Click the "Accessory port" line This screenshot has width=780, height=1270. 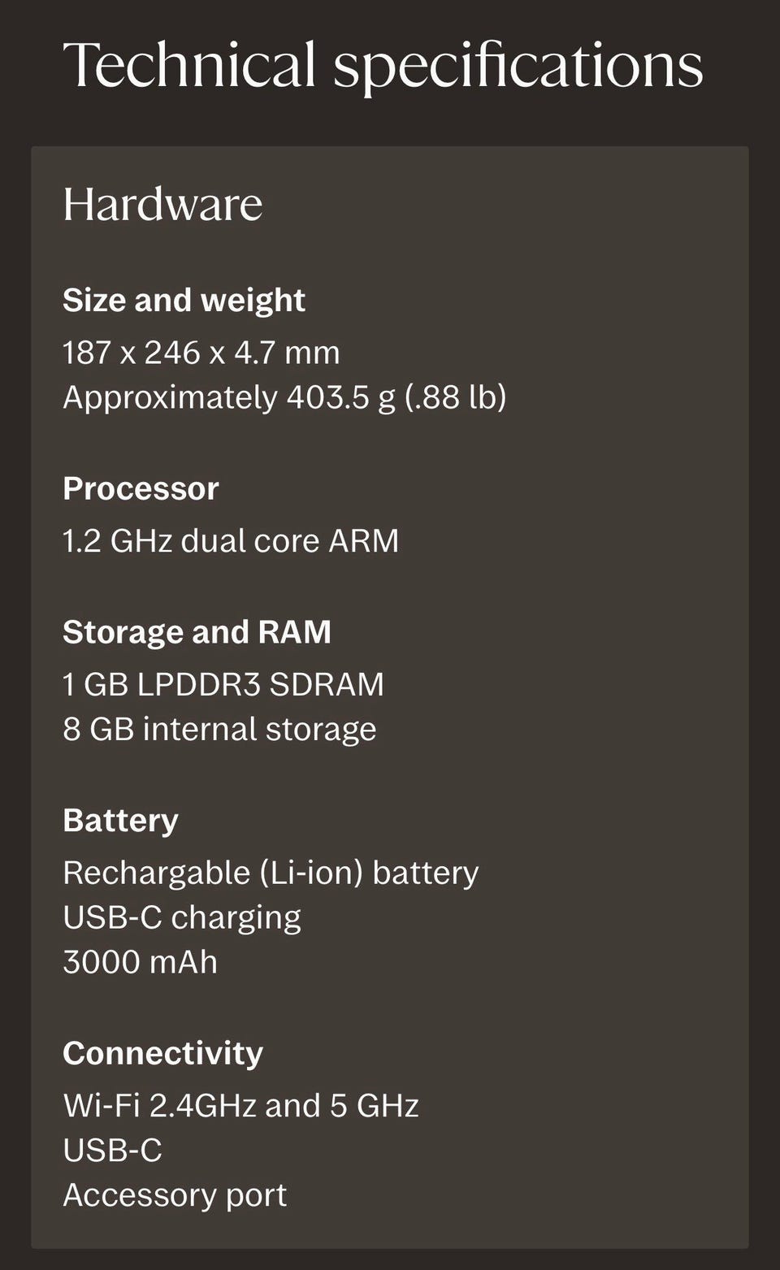coord(175,1195)
